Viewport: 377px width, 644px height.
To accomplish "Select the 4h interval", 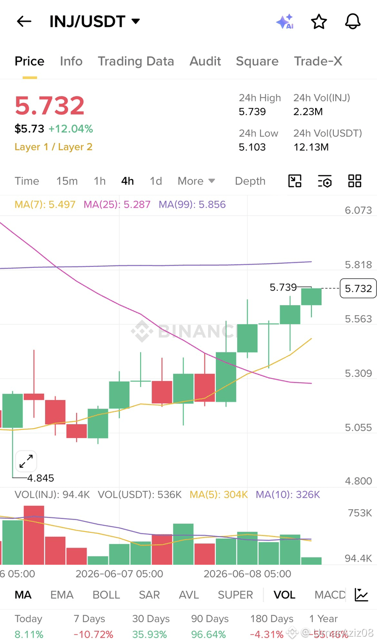I will 127,181.
